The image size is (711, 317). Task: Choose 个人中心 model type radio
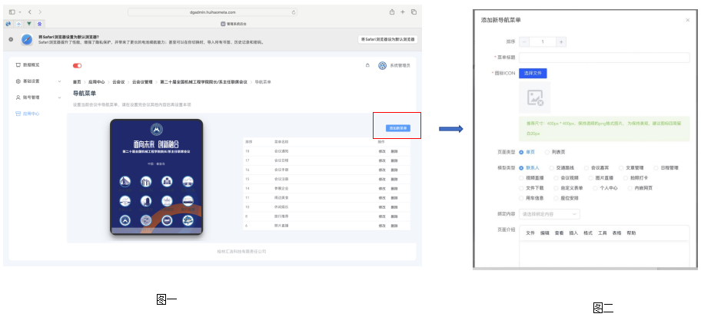[x=596, y=188]
